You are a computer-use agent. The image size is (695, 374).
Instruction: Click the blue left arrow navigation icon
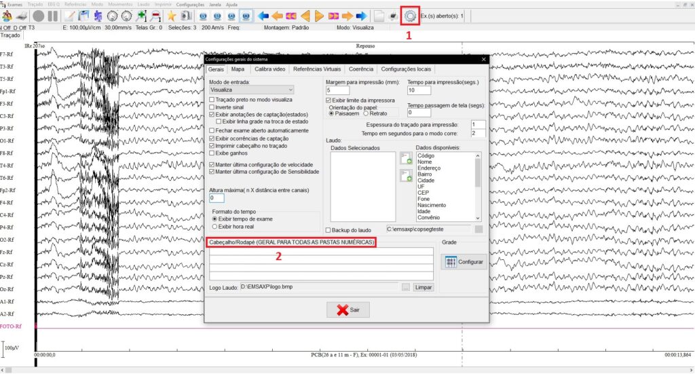pos(263,15)
